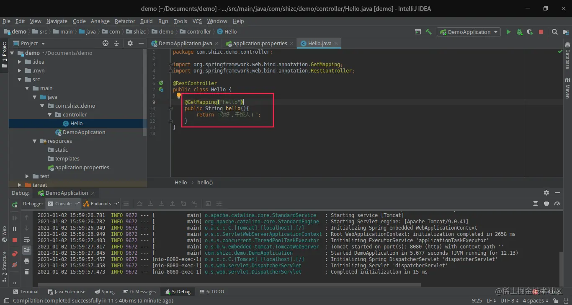Screen dimensions: 572x305
Task: Open Search Everywhere magnifier icon
Action: pyautogui.click(x=554, y=32)
